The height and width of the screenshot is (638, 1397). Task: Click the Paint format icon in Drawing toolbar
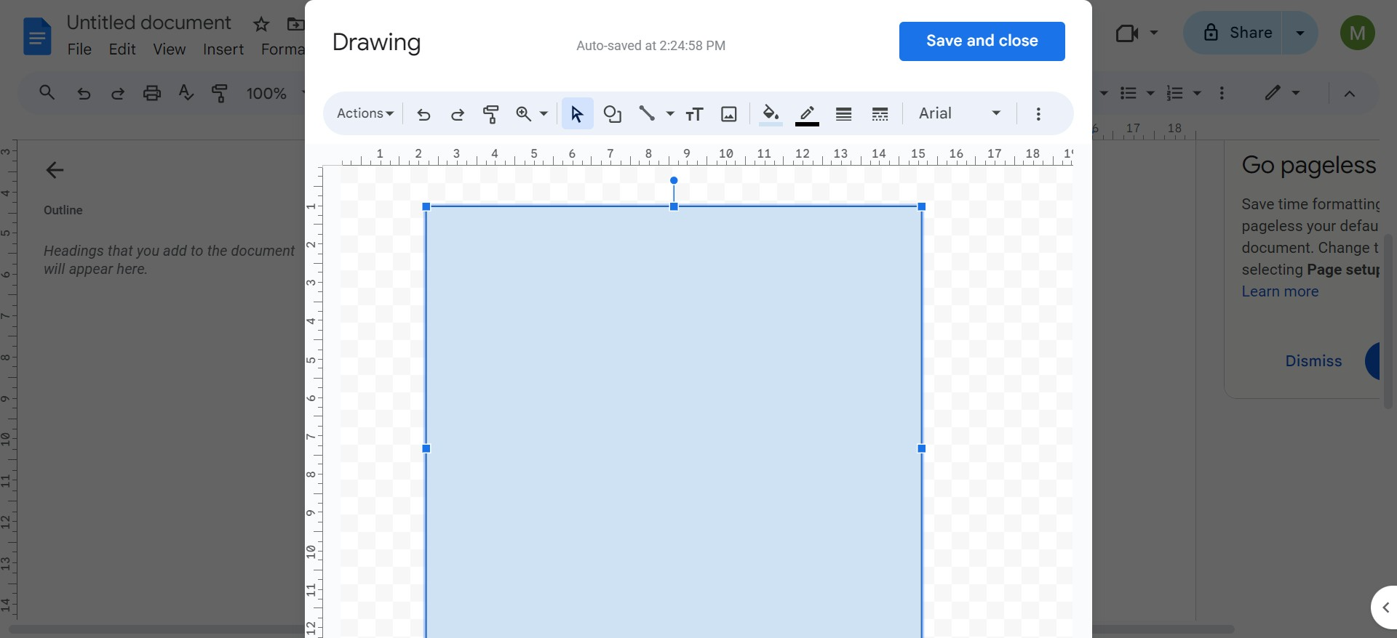491,114
